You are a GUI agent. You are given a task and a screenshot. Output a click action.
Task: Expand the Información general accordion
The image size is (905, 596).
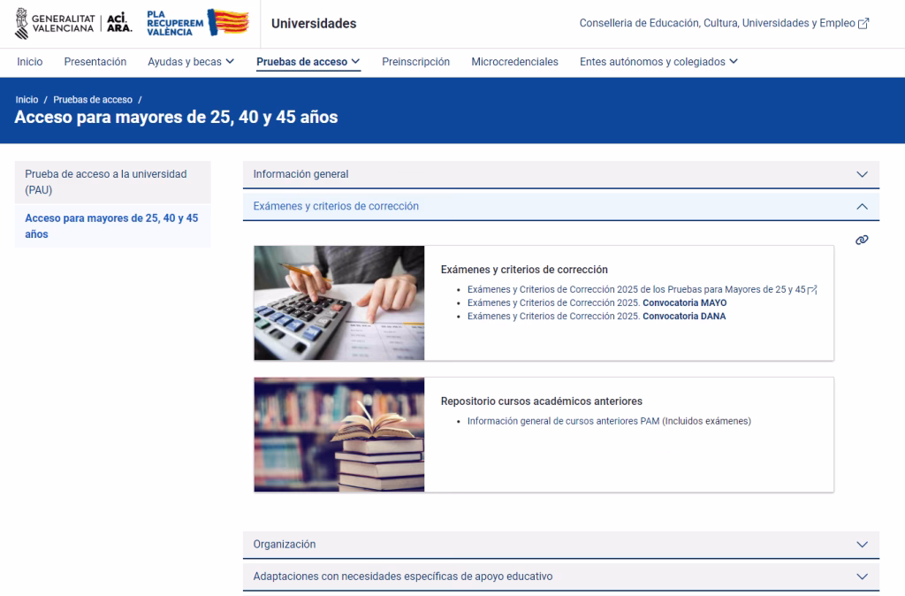[560, 174]
